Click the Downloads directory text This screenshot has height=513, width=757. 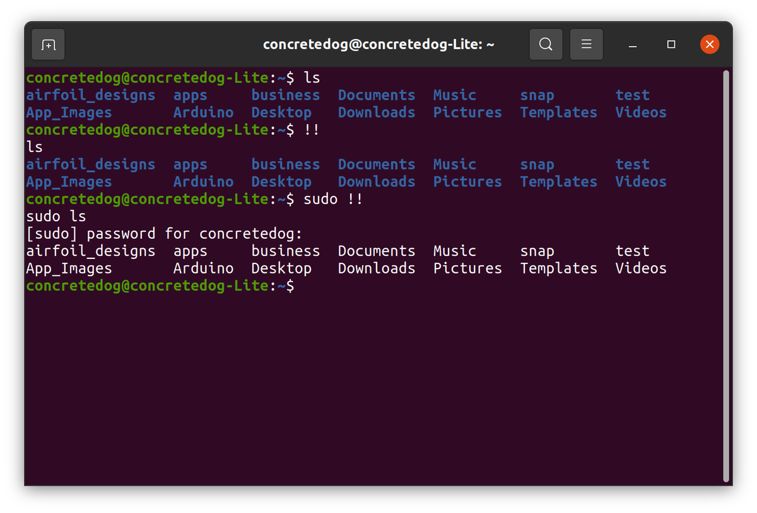click(x=376, y=112)
